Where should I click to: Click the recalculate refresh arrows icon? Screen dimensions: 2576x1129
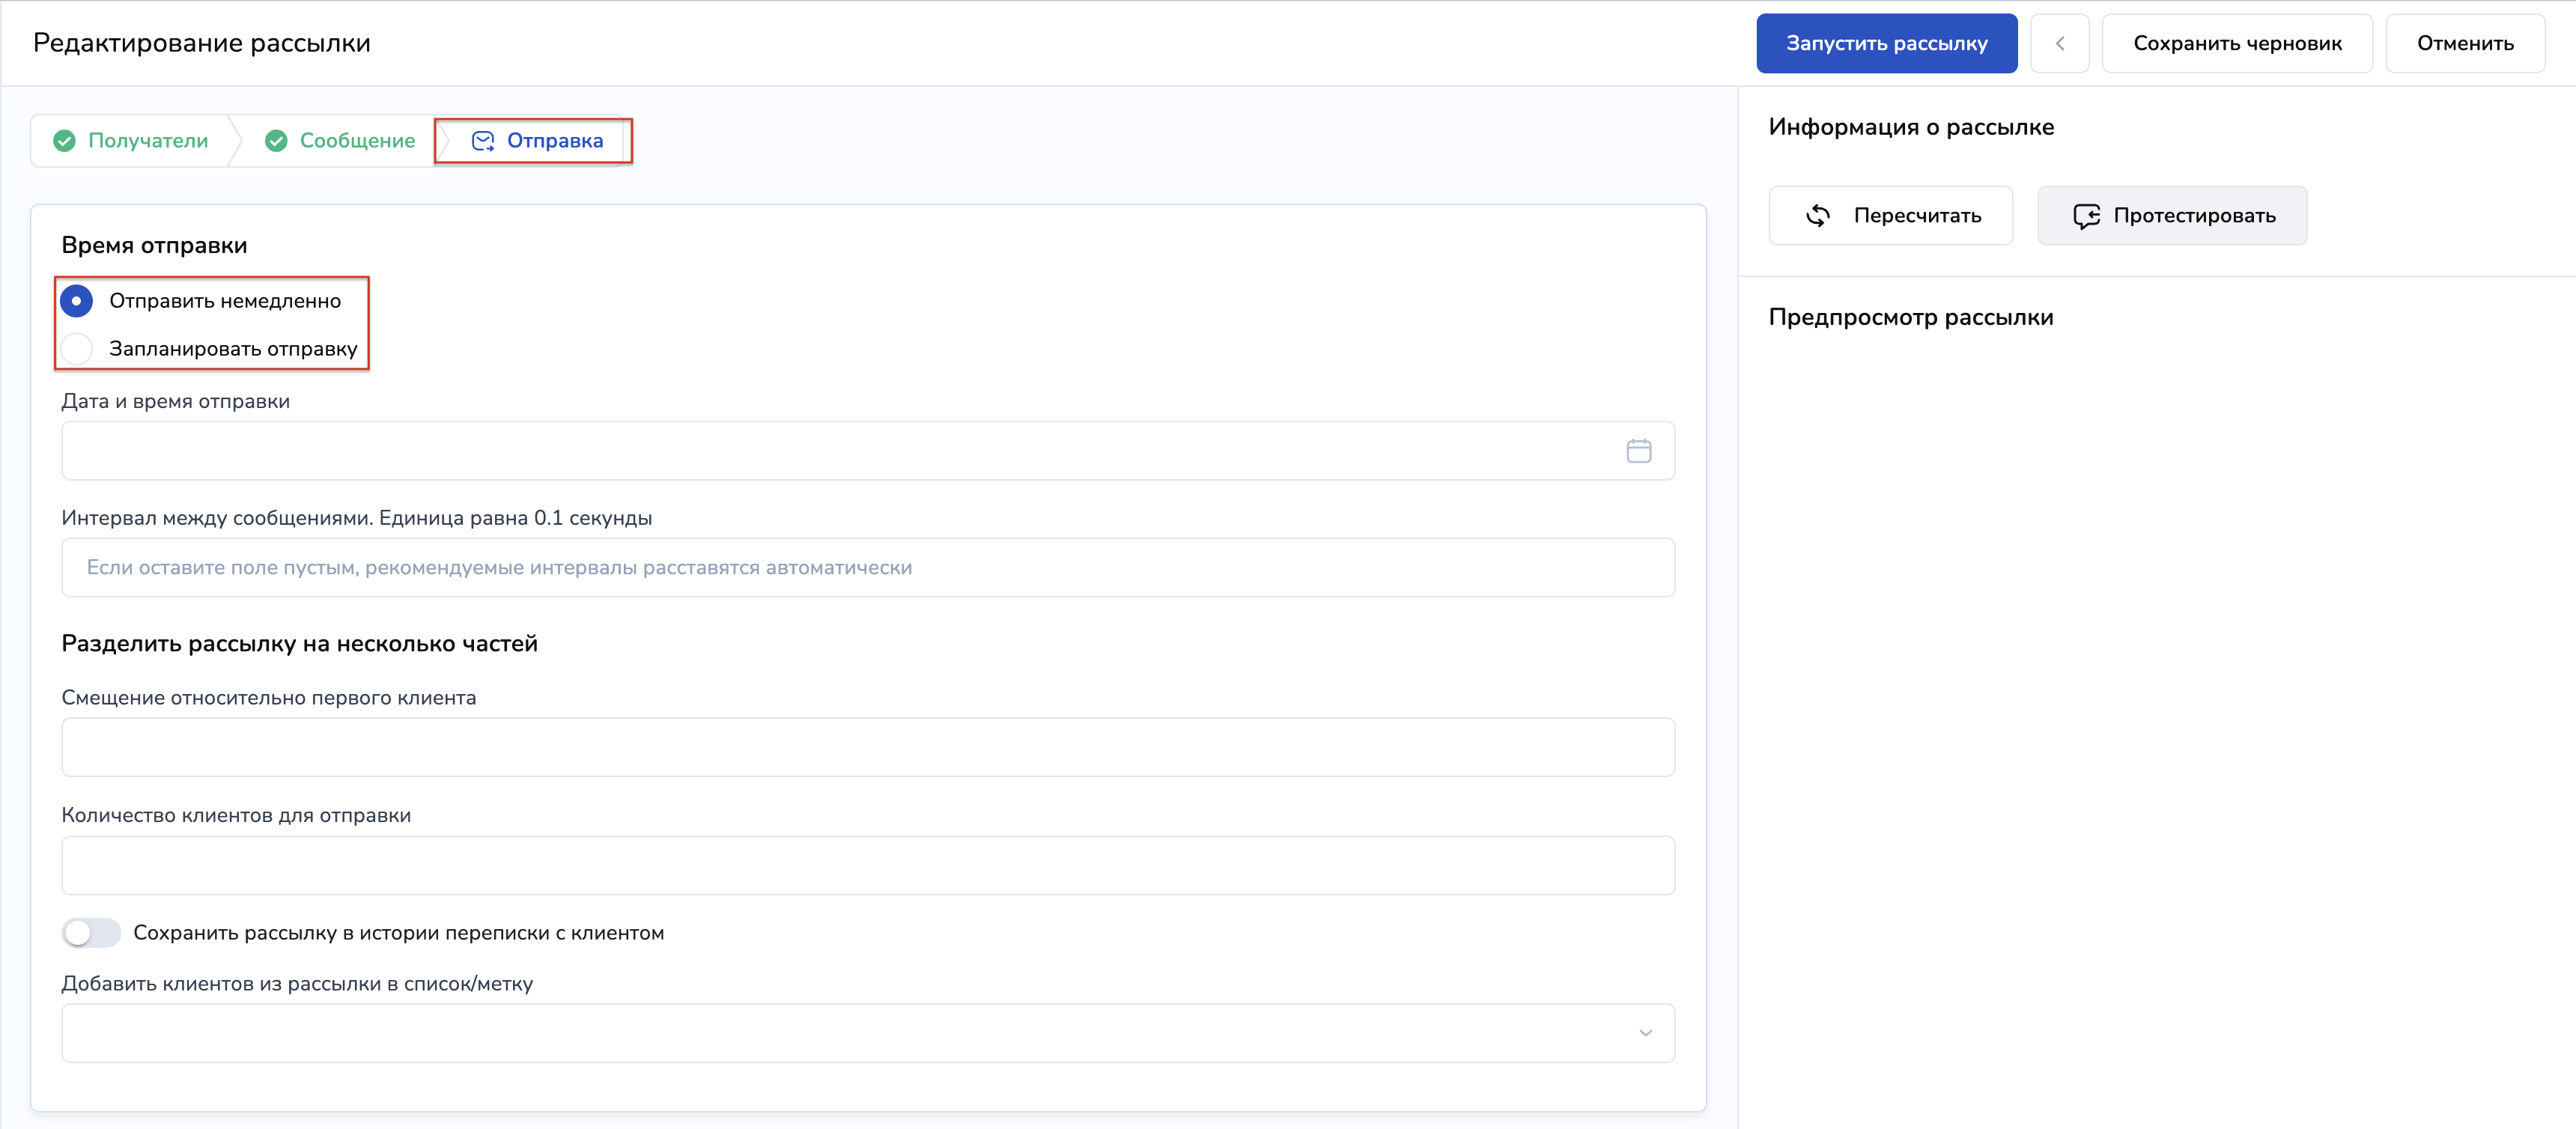[x=1817, y=216]
